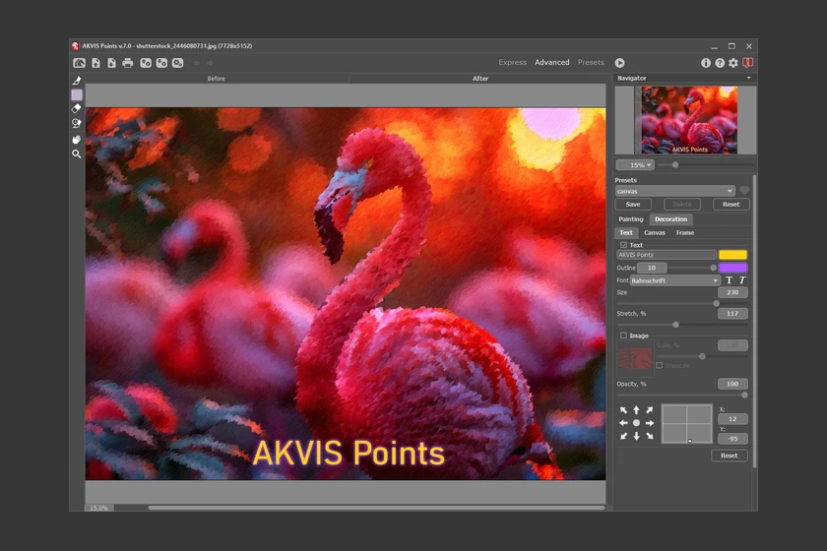Click the open image file icon

point(95,63)
